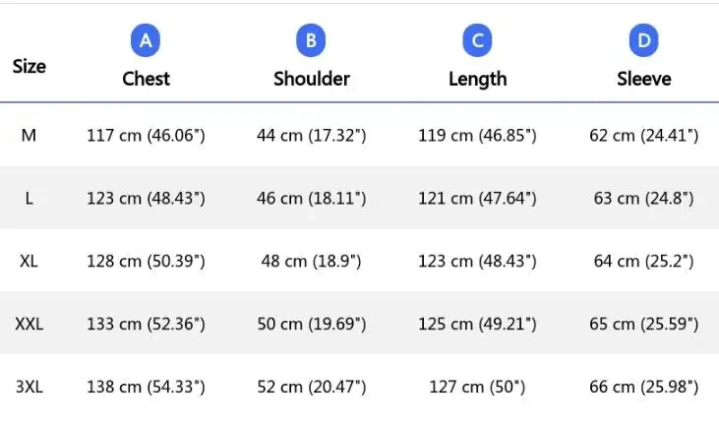
Task: Select the M size row label
Action: 29,135
